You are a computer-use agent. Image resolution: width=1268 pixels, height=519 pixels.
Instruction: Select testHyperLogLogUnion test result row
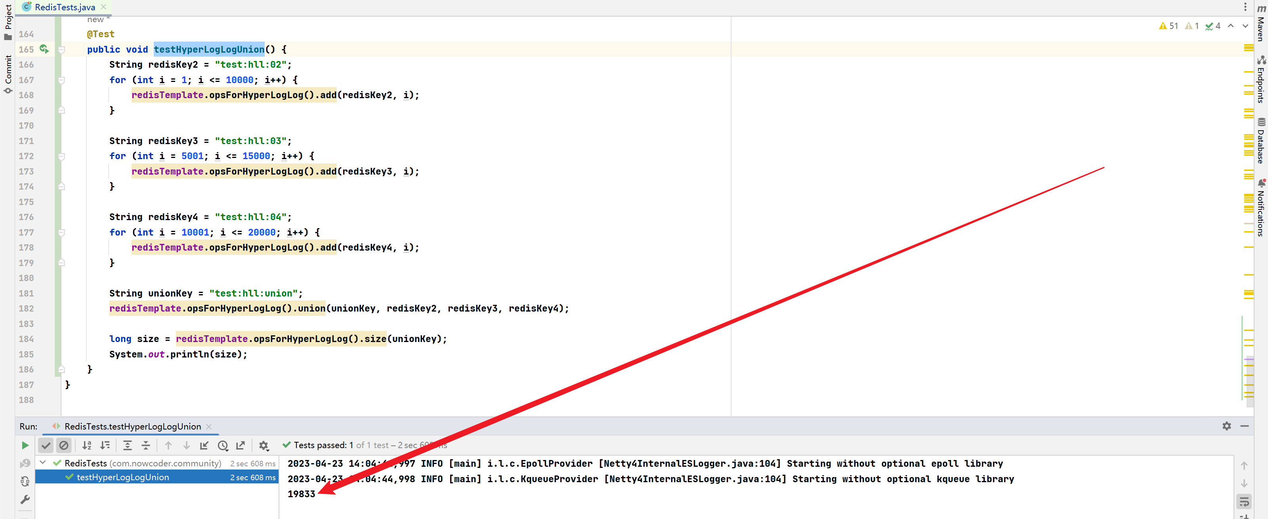(x=157, y=477)
